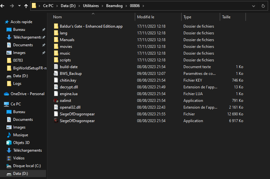The width and height of the screenshot is (270, 179).
Task: Select the scripts folder icon
Action: 56,60
